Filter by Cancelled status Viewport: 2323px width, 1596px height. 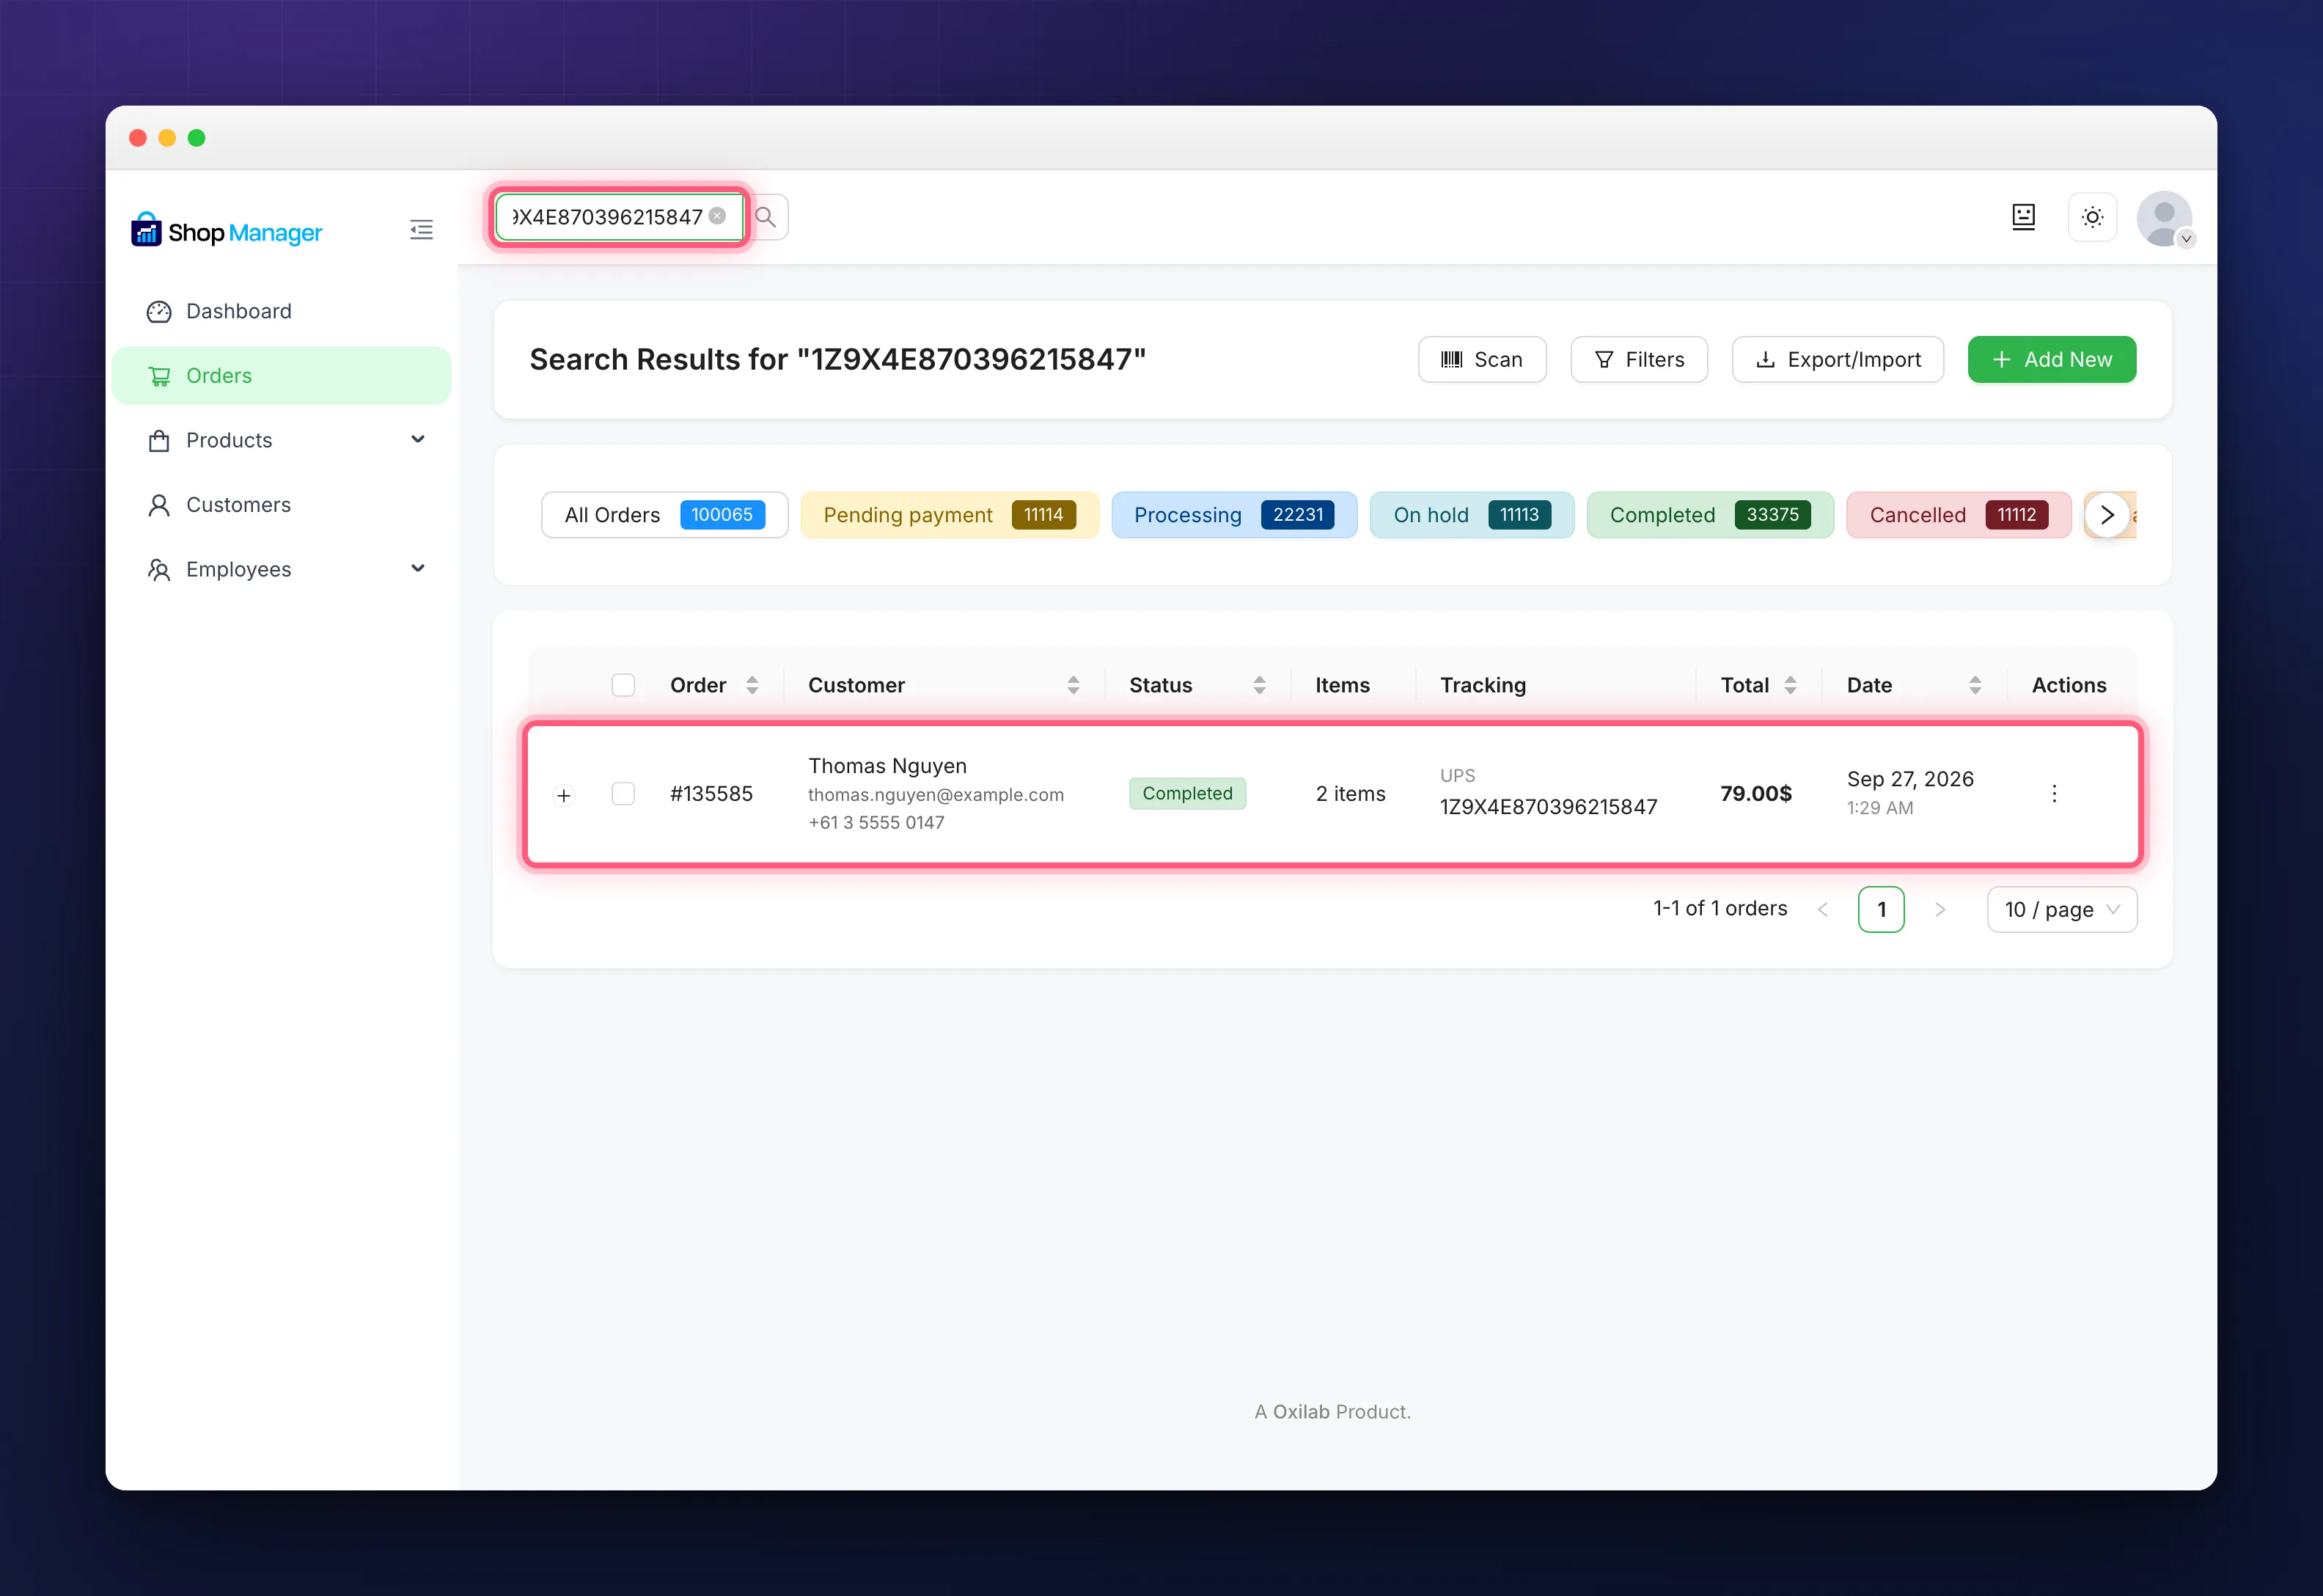pyautogui.click(x=1958, y=515)
